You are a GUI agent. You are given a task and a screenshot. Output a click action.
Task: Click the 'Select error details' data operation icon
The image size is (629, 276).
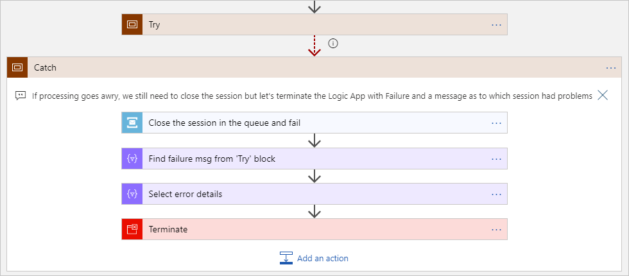pyautogui.click(x=132, y=194)
